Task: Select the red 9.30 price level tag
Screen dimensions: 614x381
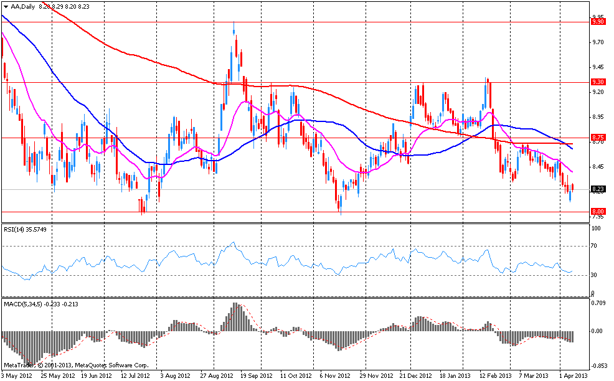Action: pos(597,82)
